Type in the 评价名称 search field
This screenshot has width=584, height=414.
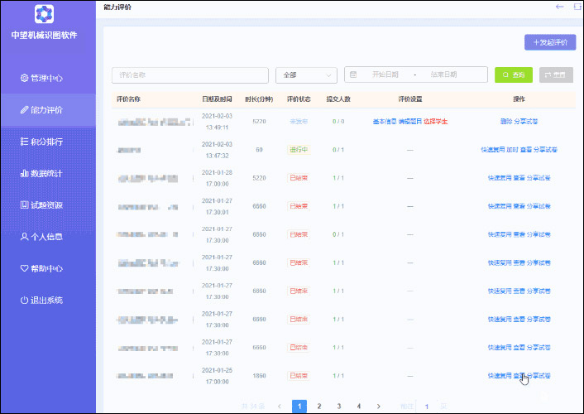(189, 75)
